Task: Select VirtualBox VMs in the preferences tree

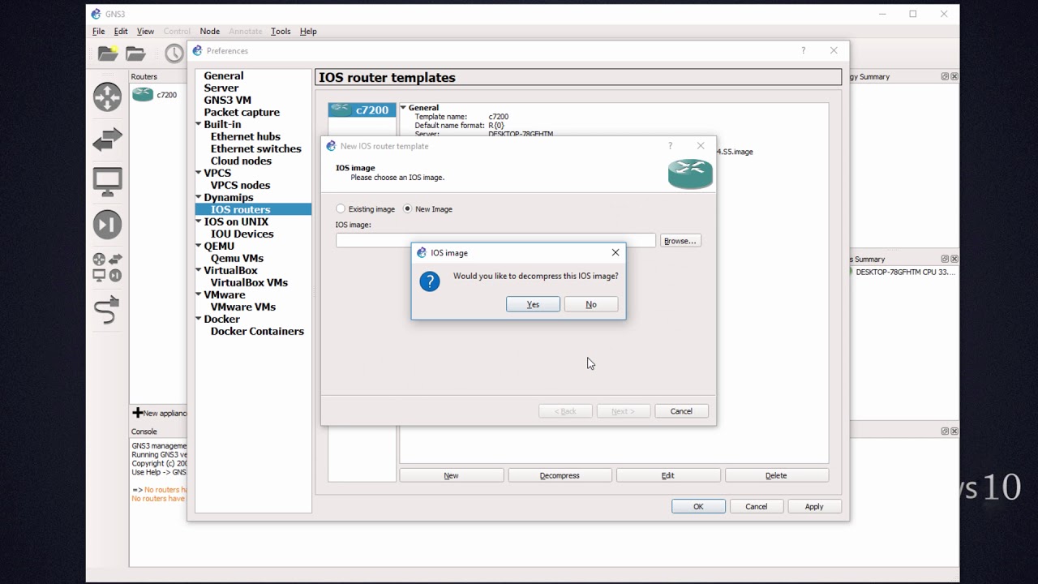Action: (x=250, y=282)
